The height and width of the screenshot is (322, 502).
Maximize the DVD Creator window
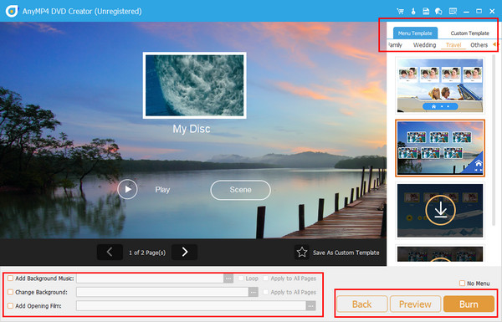[479, 11]
